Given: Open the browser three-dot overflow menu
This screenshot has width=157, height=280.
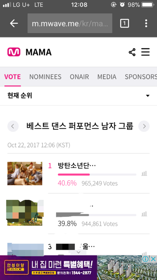Looking at the screenshot, I should [146, 23].
